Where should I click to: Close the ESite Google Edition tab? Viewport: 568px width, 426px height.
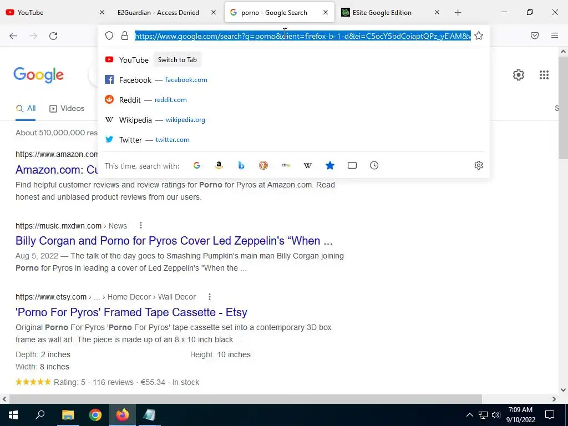pos(437,13)
